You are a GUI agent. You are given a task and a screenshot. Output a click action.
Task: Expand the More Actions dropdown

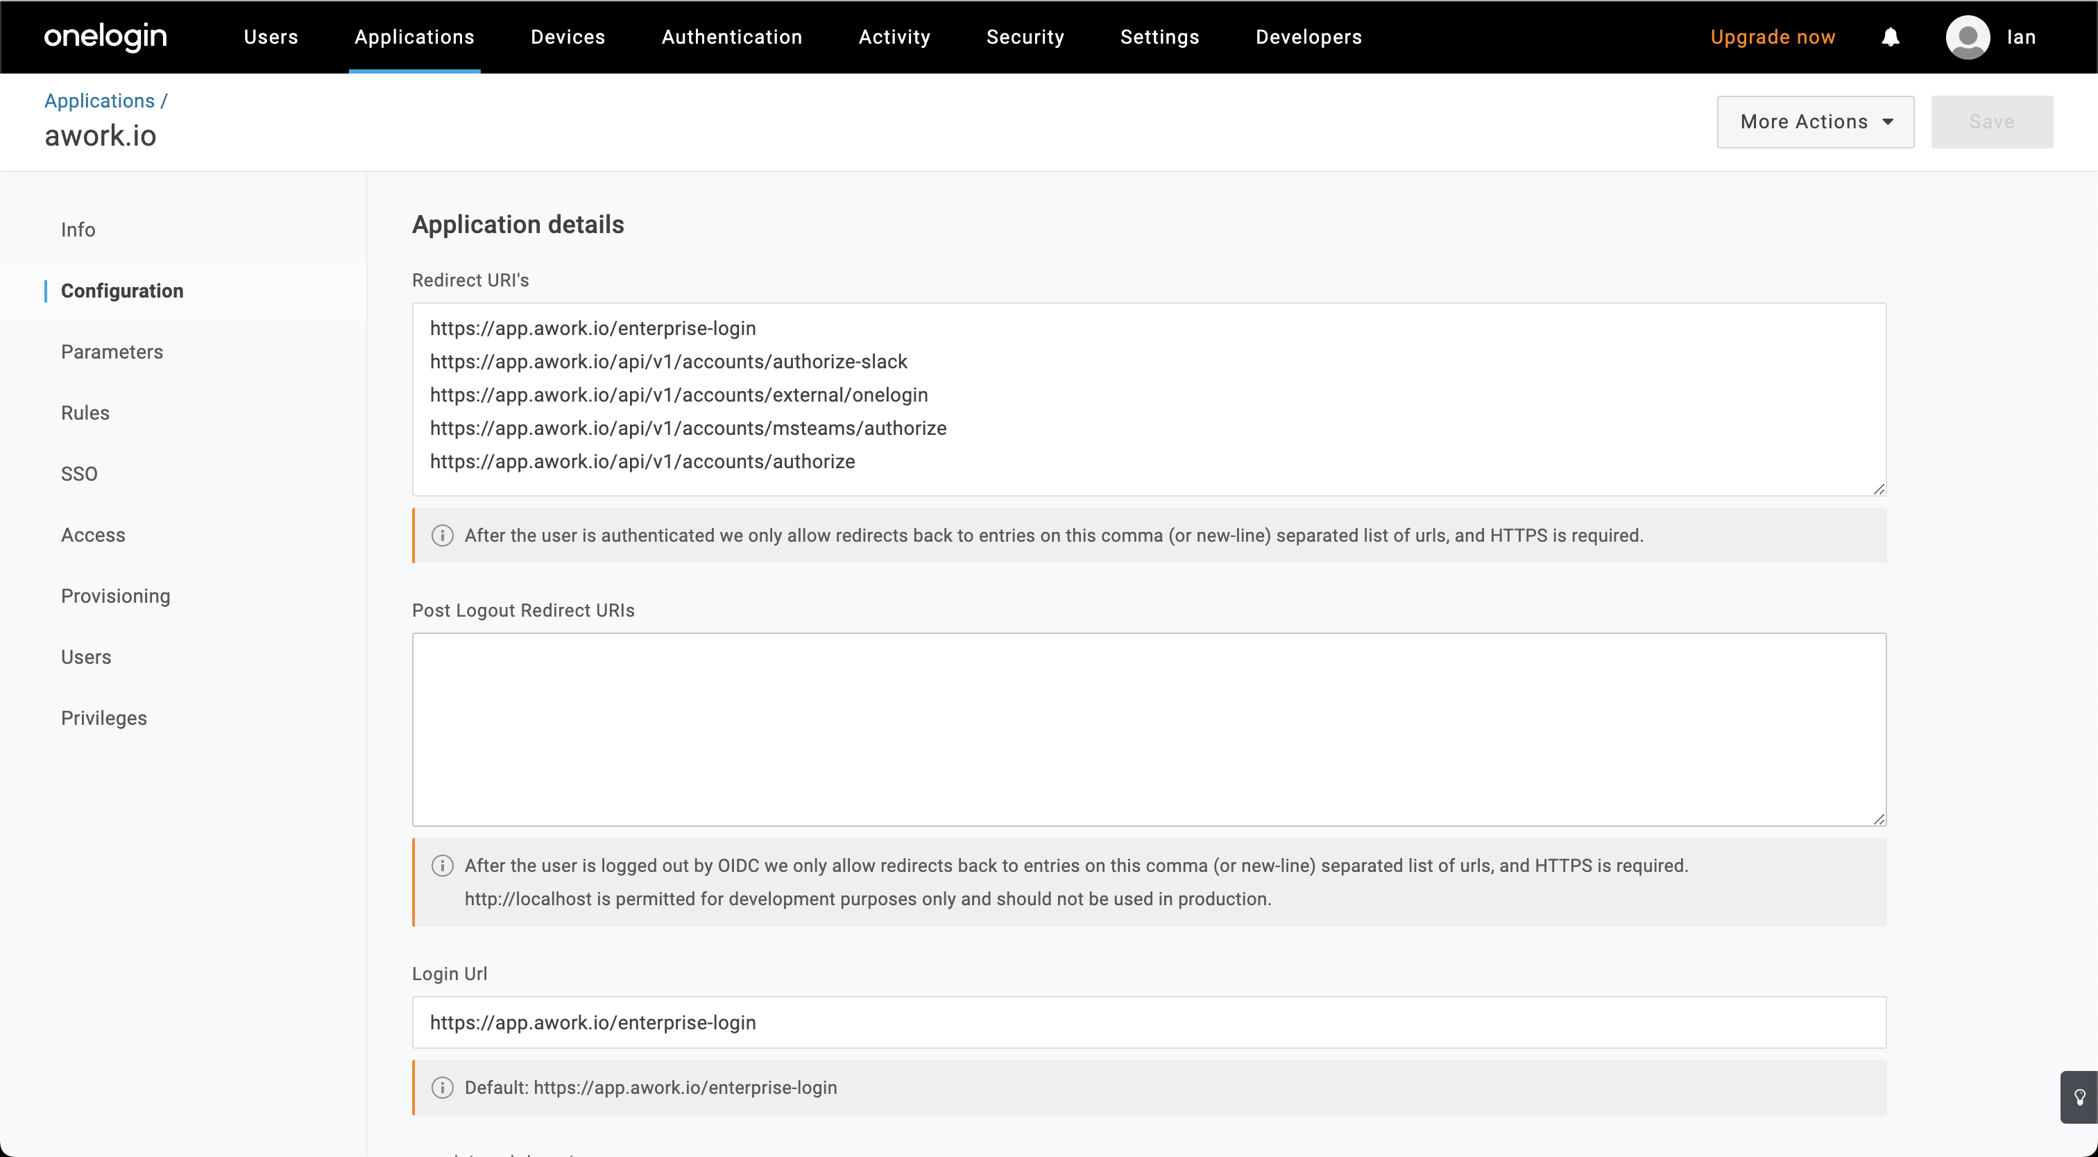pyautogui.click(x=1816, y=122)
